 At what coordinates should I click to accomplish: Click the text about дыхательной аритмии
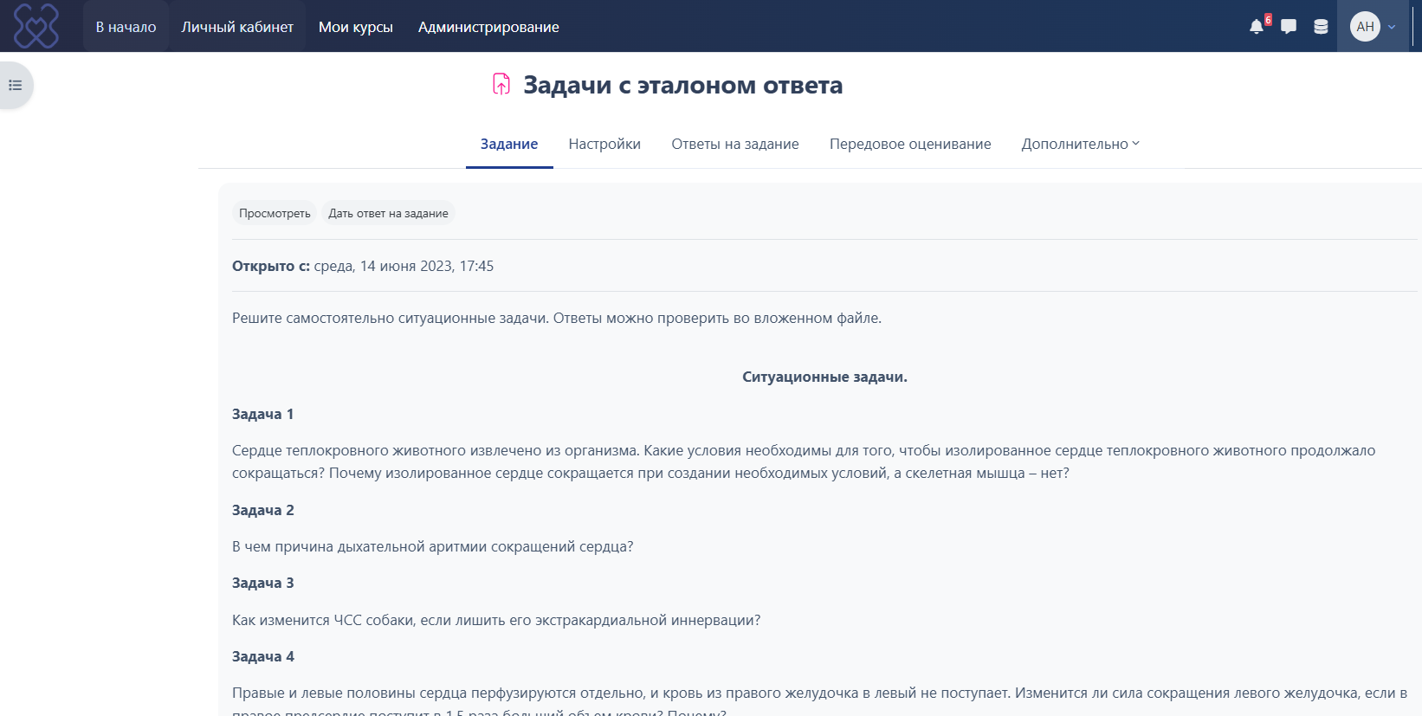433,546
